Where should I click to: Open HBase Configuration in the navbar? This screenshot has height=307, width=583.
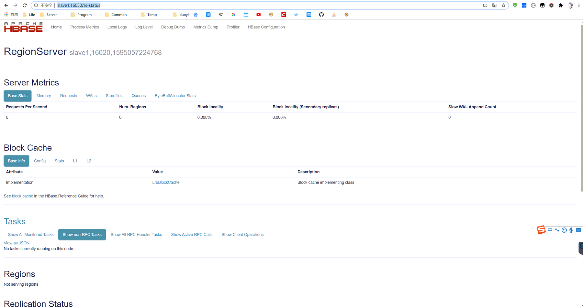click(x=266, y=27)
